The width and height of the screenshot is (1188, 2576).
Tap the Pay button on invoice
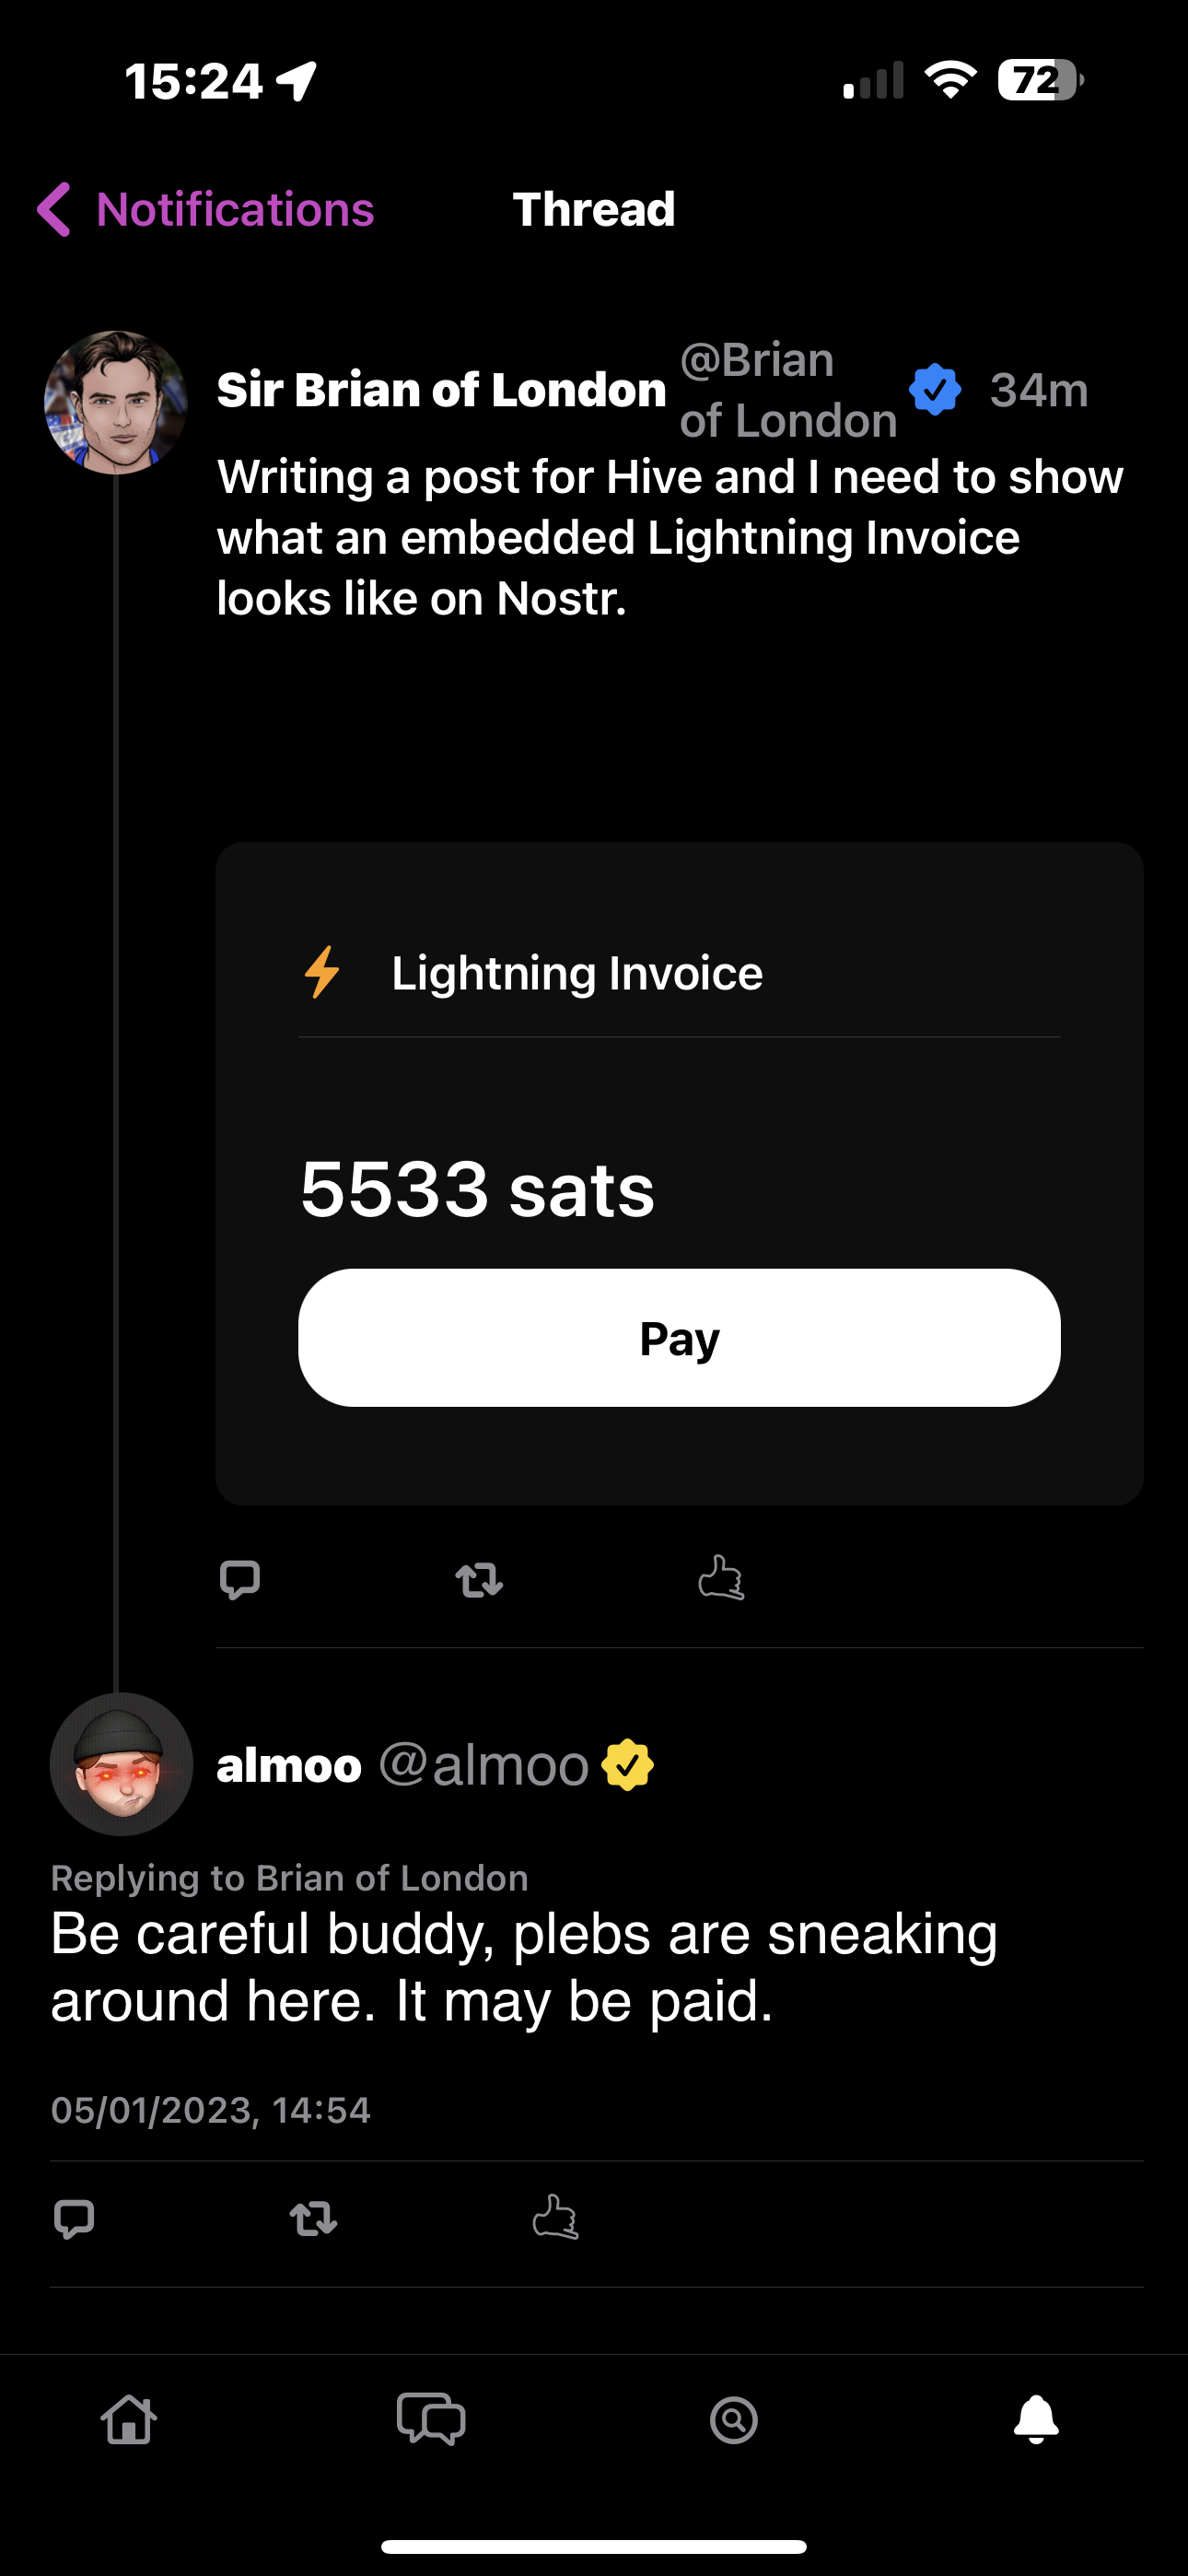(x=679, y=1338)
